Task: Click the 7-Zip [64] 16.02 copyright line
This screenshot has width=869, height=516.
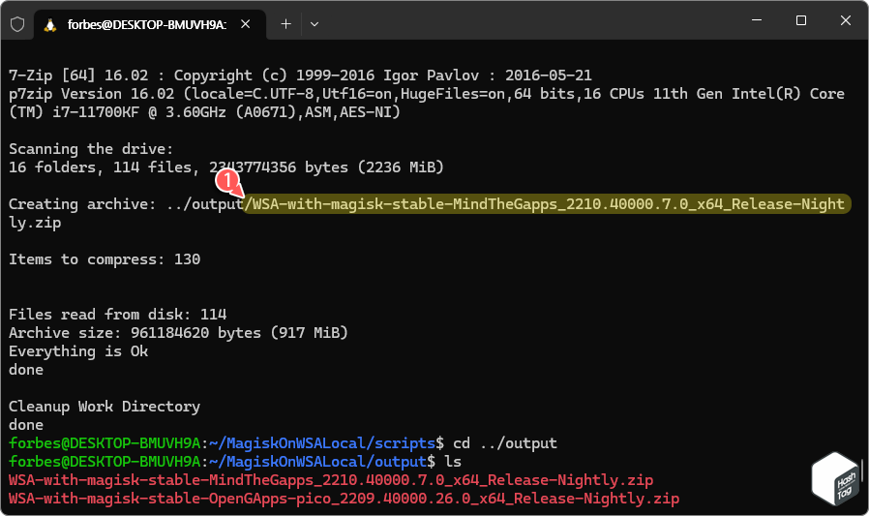Action: click(300, 76)
